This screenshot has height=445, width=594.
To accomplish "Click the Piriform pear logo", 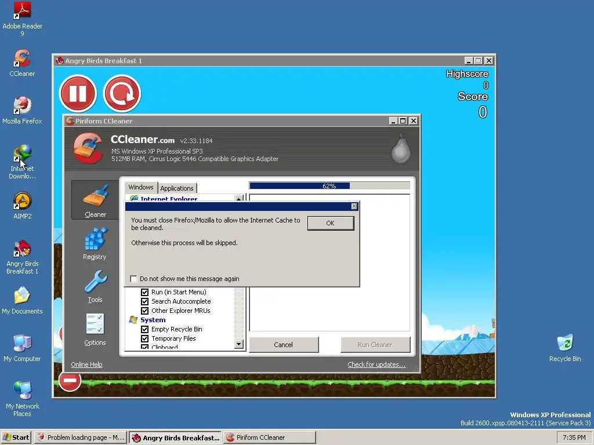I will 401,149.
